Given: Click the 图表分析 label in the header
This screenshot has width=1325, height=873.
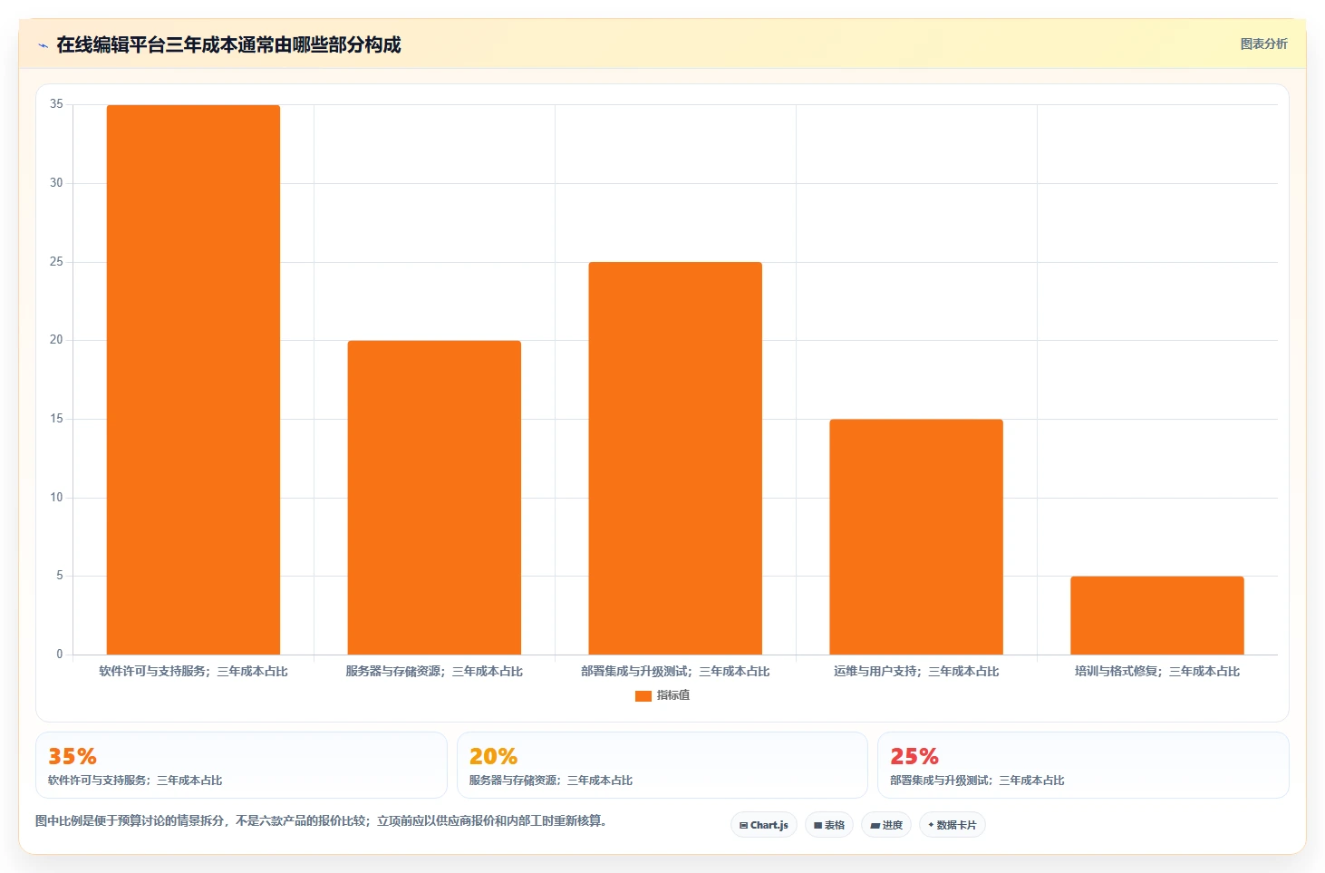Looking at the screenshot, I should click(1263, 44).
